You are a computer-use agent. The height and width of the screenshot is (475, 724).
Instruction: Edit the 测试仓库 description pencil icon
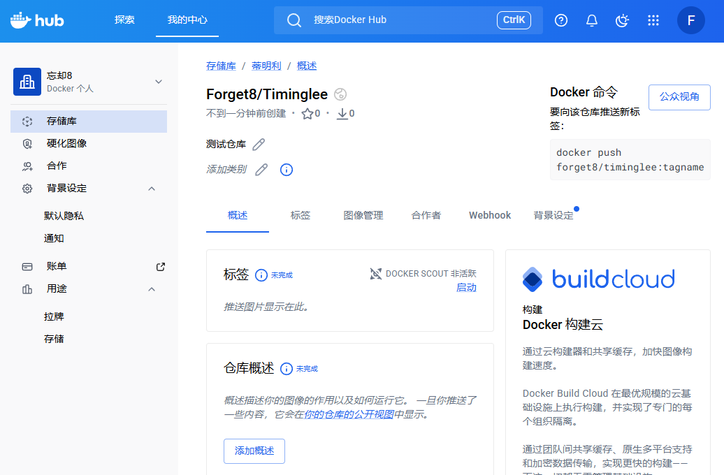(x=259, y=145)
